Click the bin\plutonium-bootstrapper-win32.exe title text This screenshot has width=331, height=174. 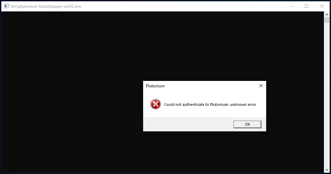[x=46, y=6]
